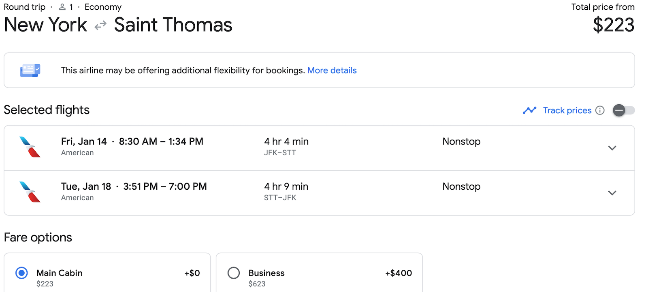This screenshot has width=648, height=292.
Task: Click the Round trip label at top
Action: 25,7
